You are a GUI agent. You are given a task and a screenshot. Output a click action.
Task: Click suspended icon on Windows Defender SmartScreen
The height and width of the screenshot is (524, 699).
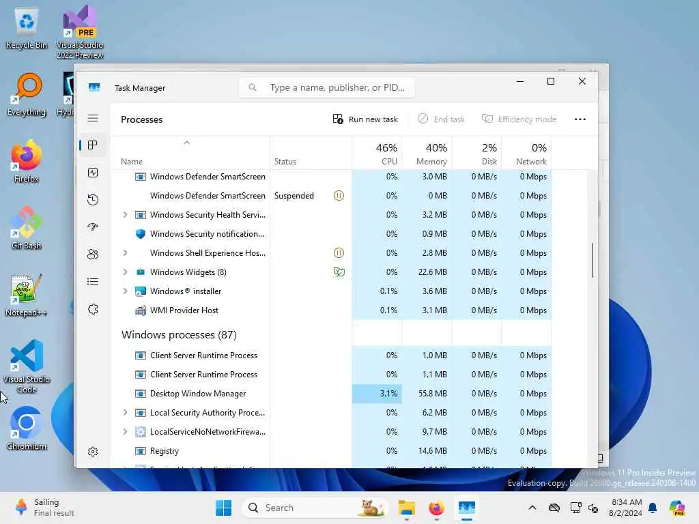[339, 196]
